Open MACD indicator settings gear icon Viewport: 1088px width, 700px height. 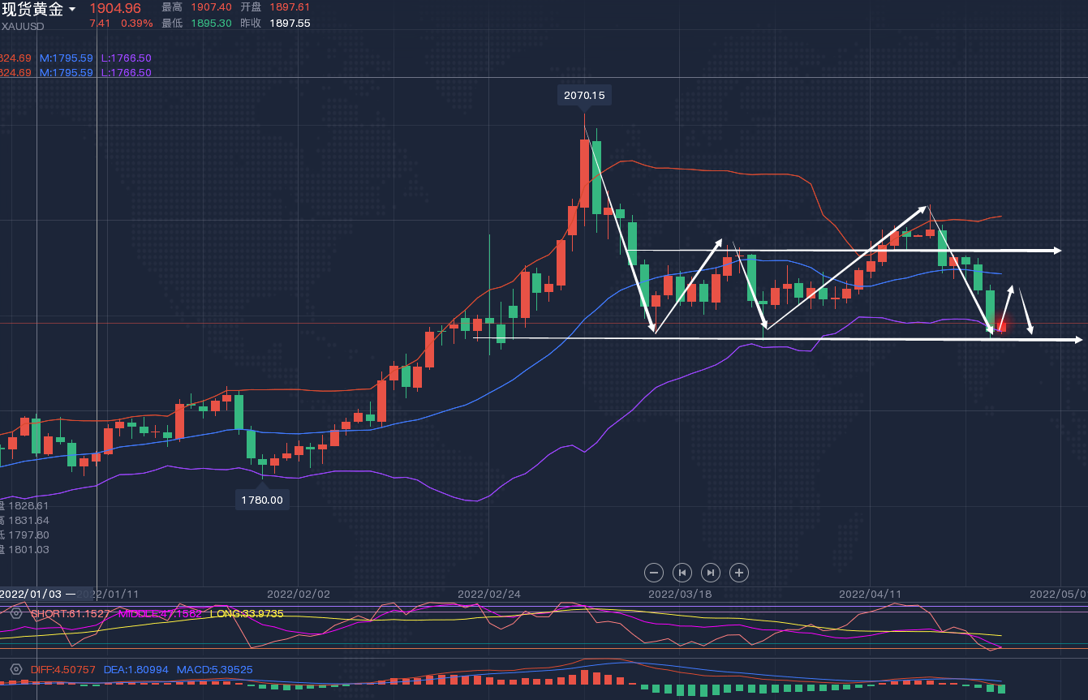[x=15, y=669]
